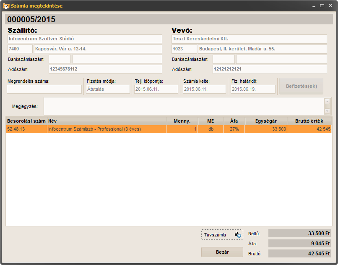Screen dimensions: 338x265
Task: Click supplier postal code 7400 field
Action: click(x=20, y=49)
